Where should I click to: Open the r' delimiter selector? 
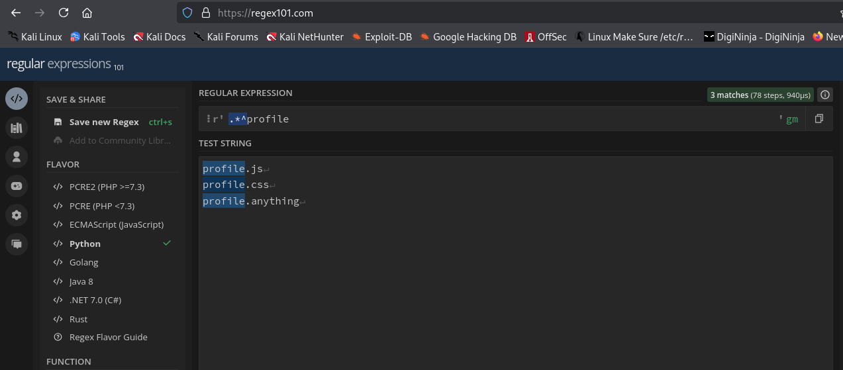pyautogui.click(x=216, y=119)
